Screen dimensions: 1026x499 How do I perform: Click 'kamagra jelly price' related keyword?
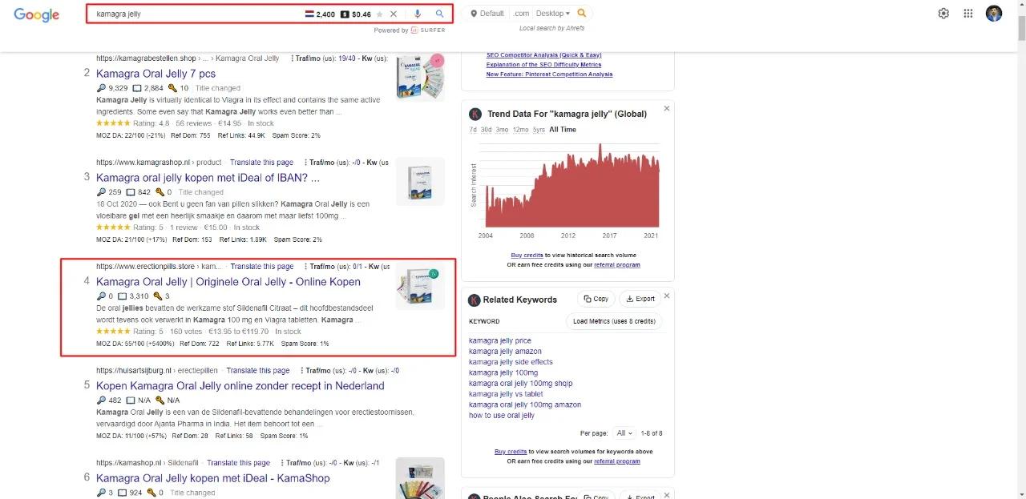point(500,341)
